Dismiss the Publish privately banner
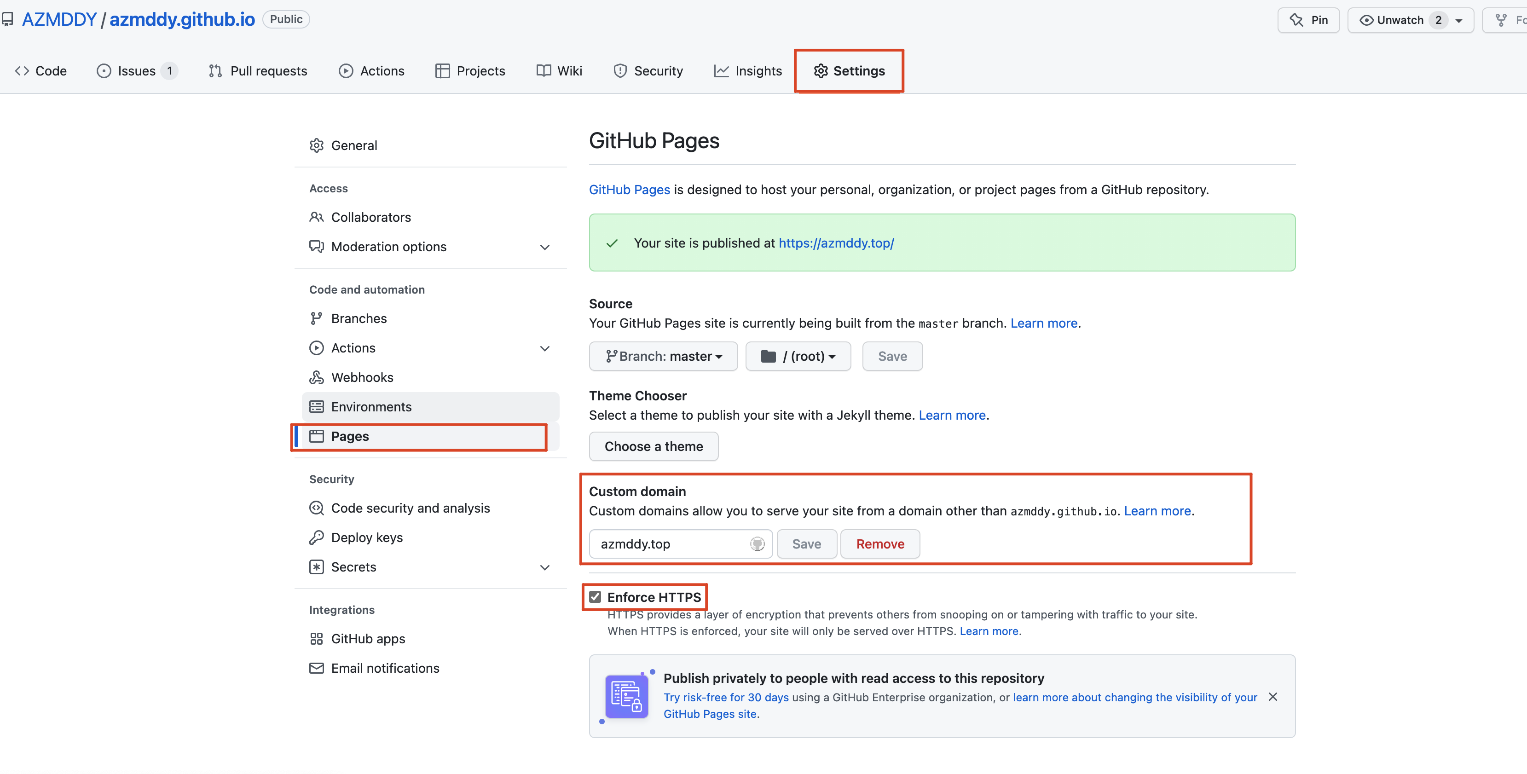This screenshot has width=1527, height=774. [x=1272, y=697]
